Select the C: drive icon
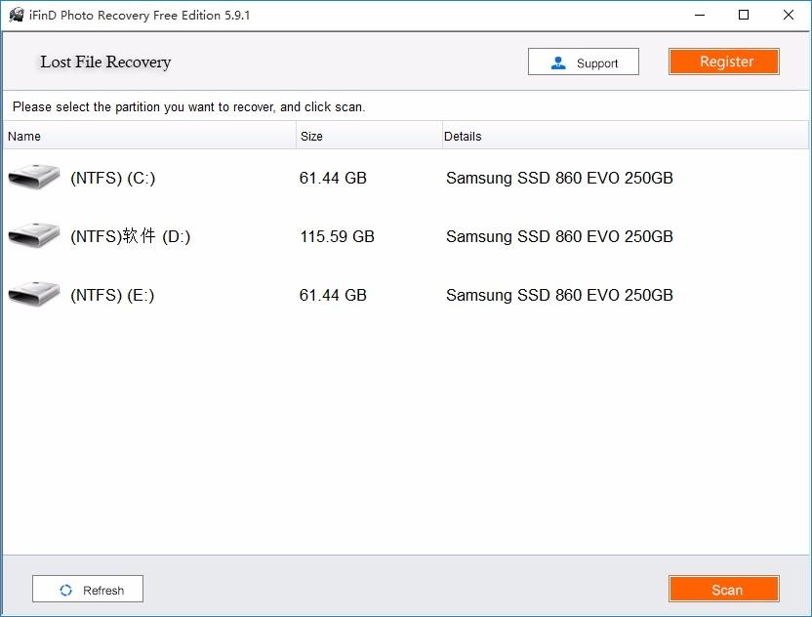Image resolution: width=812 pixels, height=617 pixels. pyautogui.click(x=34, y=177)
